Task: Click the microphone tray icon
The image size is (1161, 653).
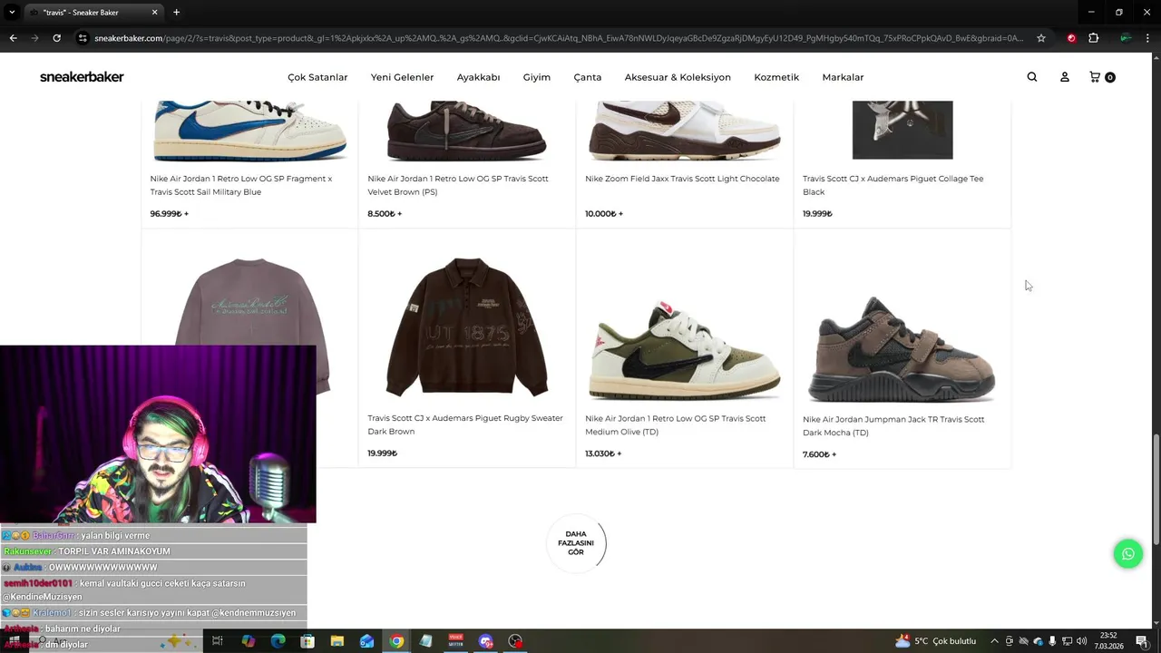Action: [x=1052, y=641]
